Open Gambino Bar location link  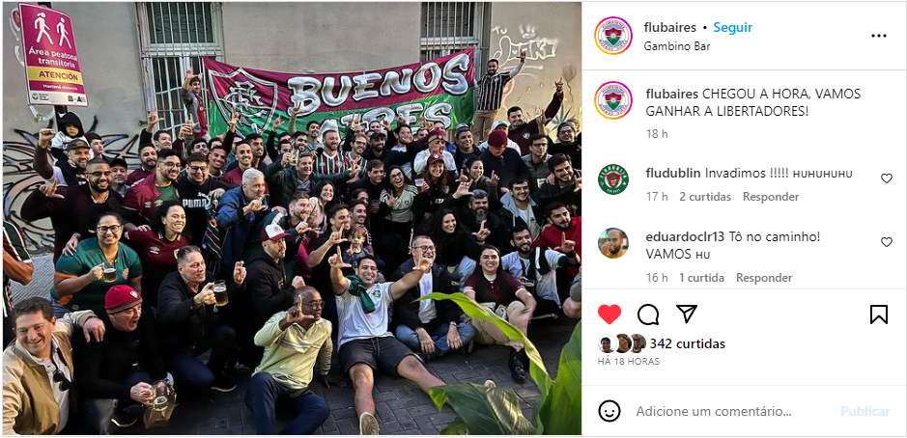click(x=677, y=46)
